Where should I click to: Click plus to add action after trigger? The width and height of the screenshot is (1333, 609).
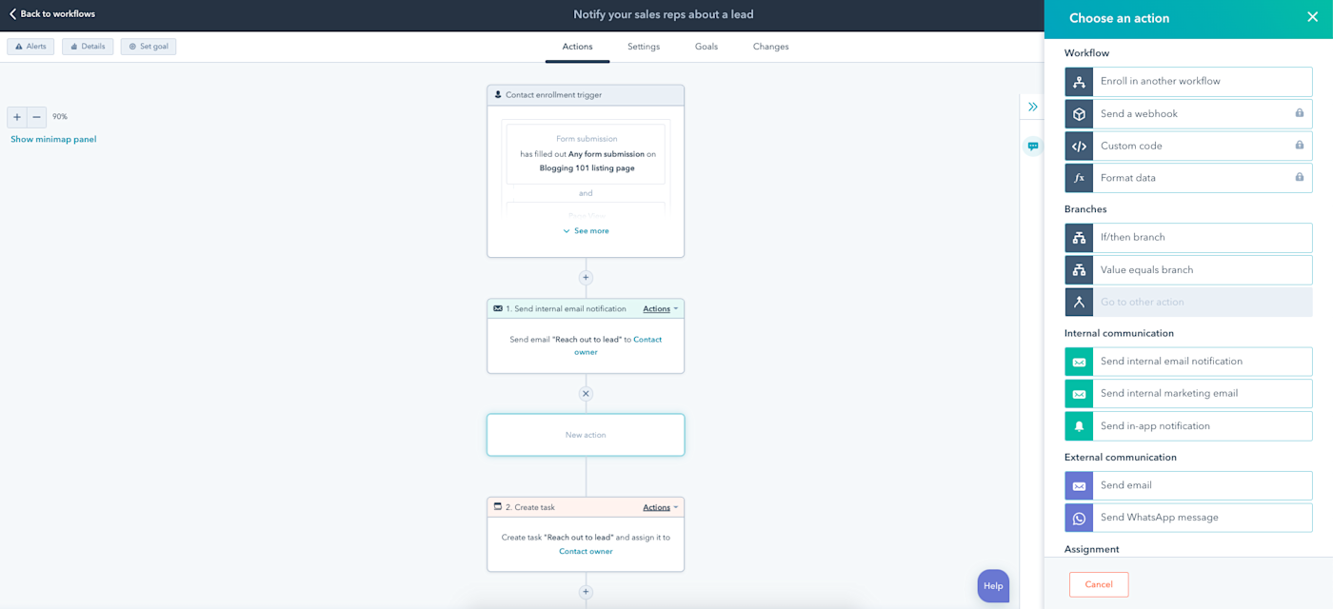coord(586,278)
